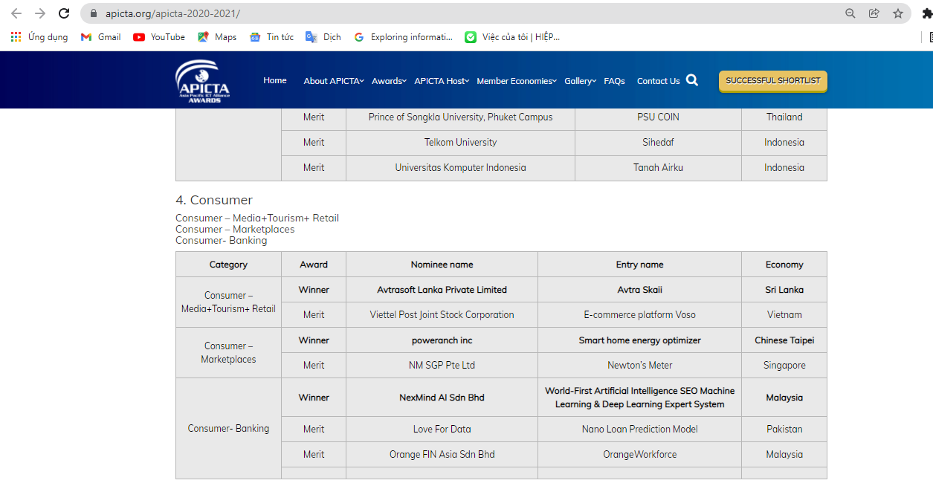Select the 'Consumer- Banking' category cell
933x486 pixels.
pyautogui.click(x=228, y=429)
